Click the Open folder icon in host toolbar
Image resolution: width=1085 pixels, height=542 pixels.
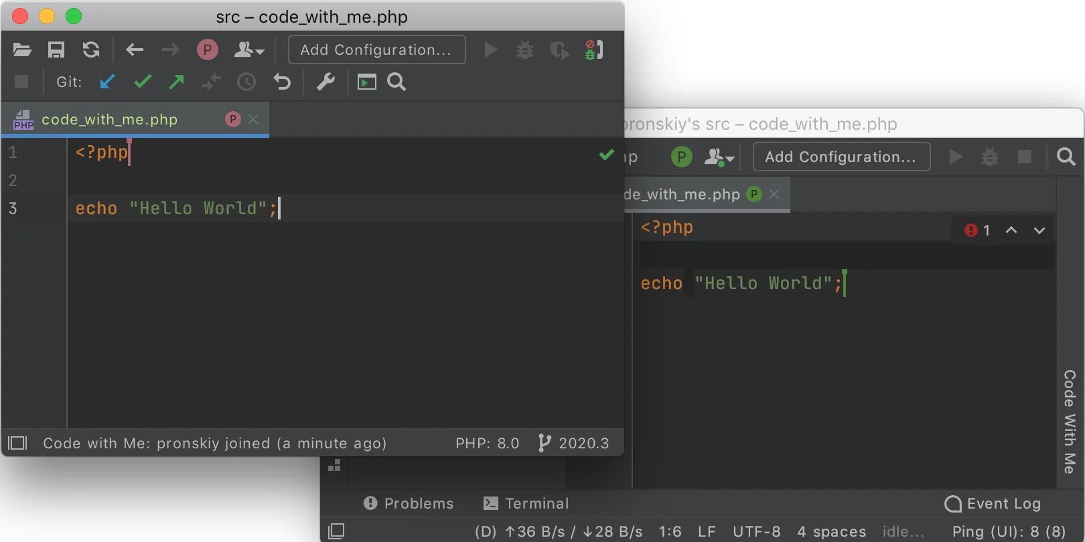[22, 50]
